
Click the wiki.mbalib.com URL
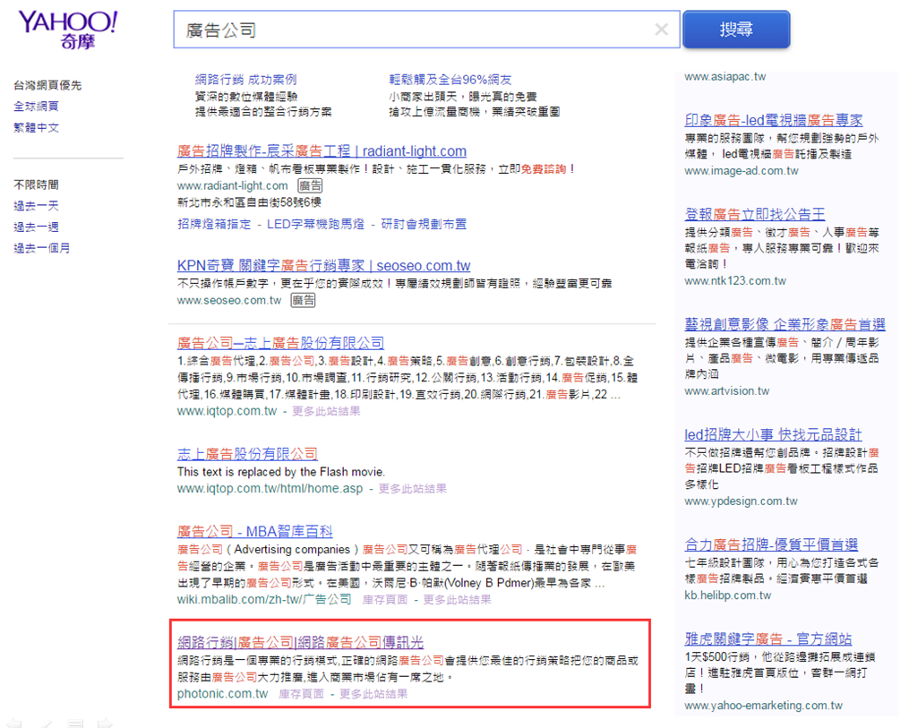[264, 599]
